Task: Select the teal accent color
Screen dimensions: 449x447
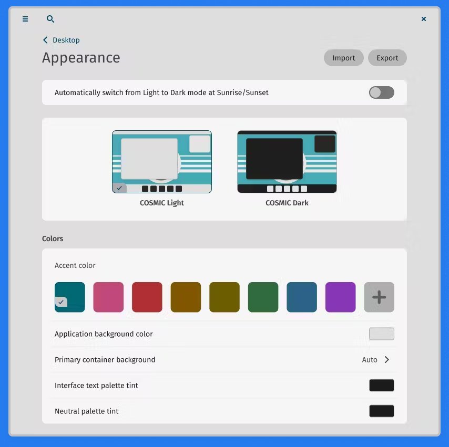Action: pyautogui.click(x=70, y=297)
